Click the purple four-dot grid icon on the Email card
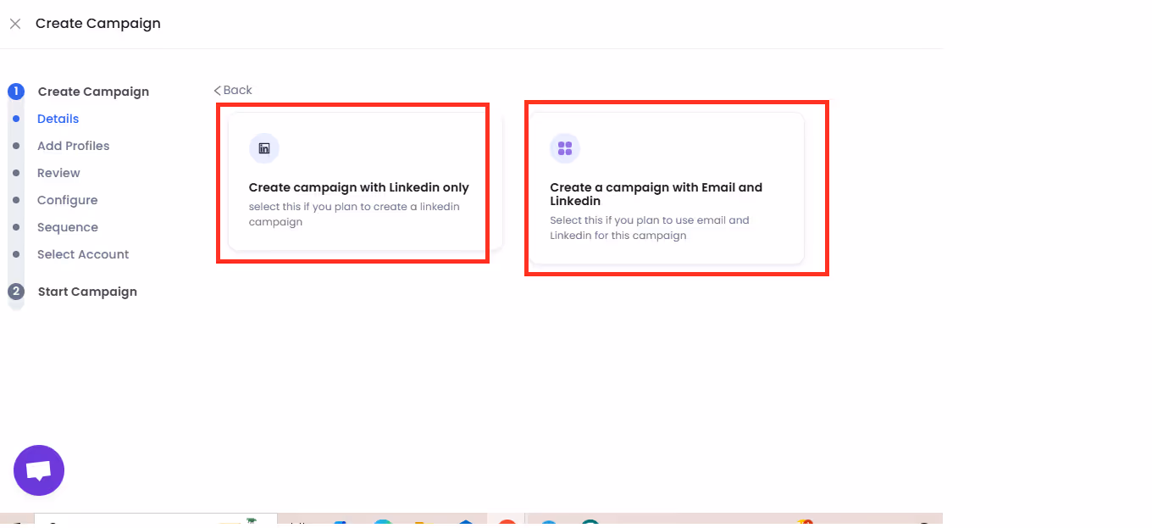1152x528 pixels. click(x=565, y=148)
